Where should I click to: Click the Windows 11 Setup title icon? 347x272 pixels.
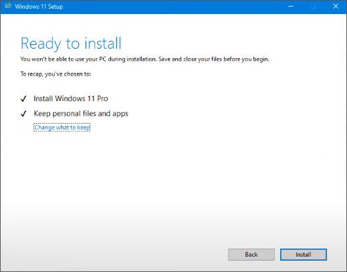click(x=8, y=5)
